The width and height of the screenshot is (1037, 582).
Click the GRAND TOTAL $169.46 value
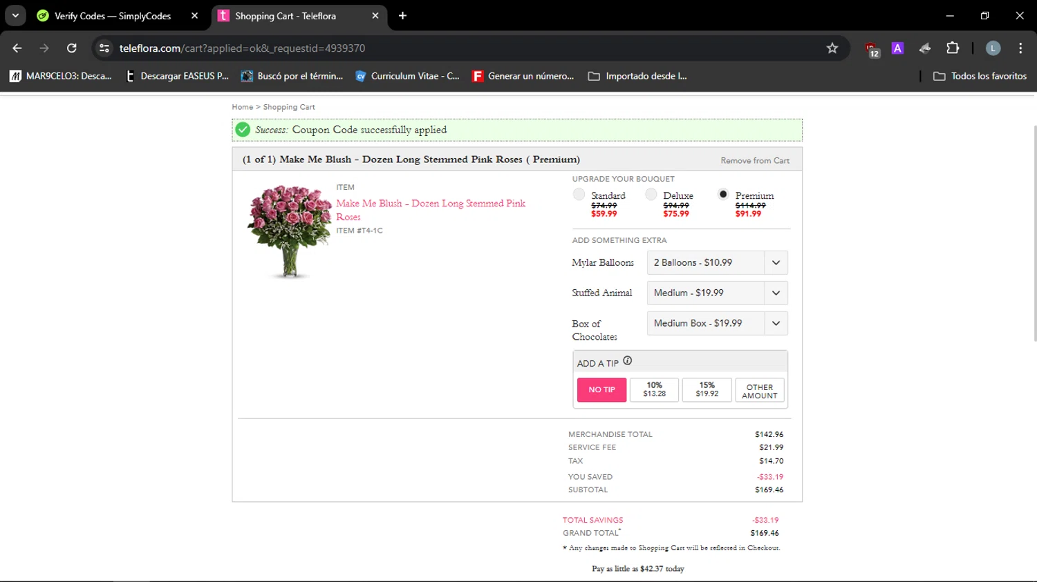(x=765, y=533)
